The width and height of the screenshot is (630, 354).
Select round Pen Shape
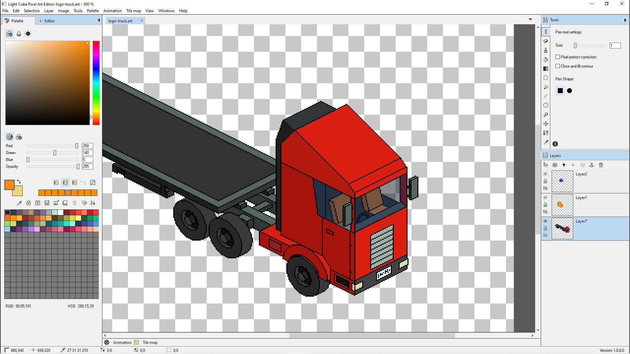tap(569, 91)
